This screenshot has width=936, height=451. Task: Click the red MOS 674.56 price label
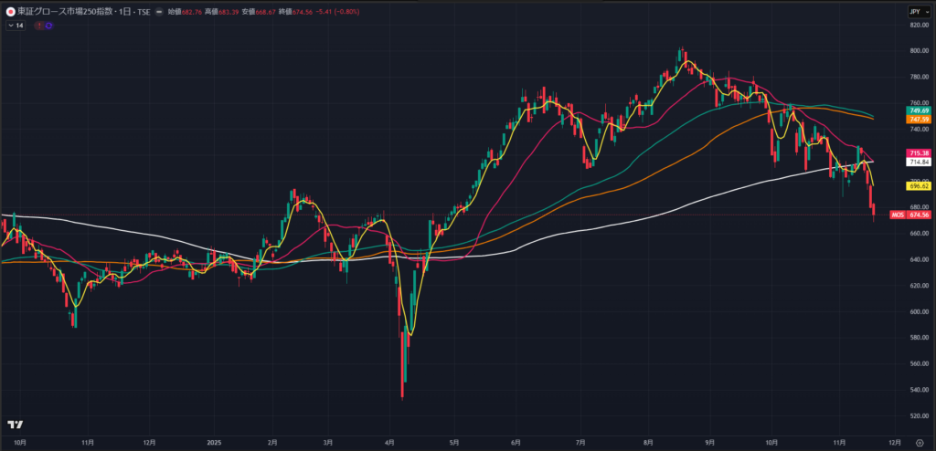point(911,215)
